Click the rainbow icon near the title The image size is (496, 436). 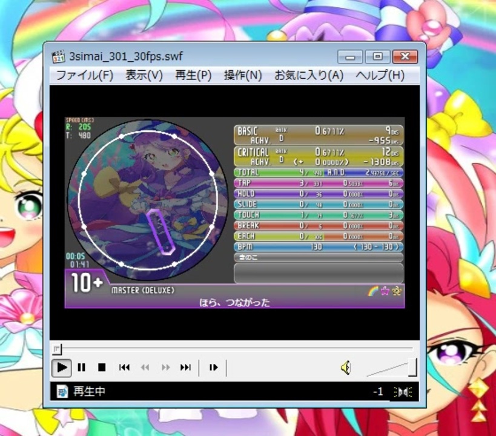point(373,291)
